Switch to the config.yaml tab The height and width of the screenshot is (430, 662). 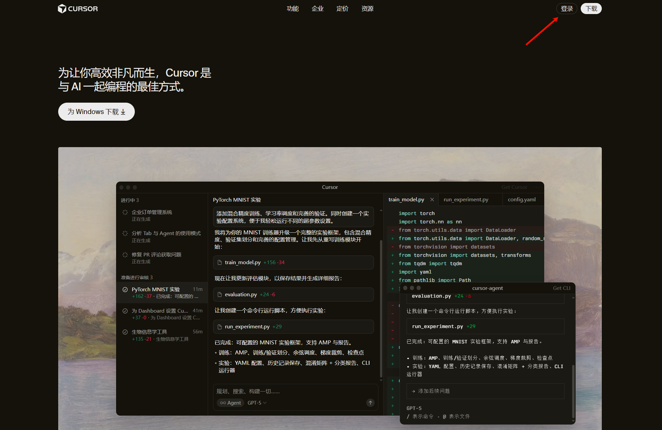click(x=521, y=199)
